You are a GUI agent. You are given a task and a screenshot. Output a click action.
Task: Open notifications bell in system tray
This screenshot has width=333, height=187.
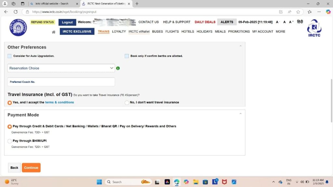pos(327,182)
